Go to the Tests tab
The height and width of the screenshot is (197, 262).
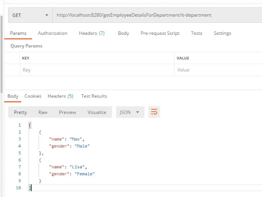point(196,33)
